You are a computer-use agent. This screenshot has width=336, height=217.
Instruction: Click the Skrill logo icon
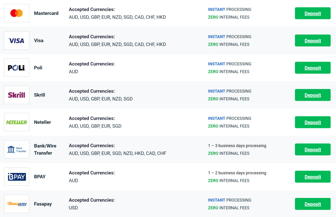click(x=16, y=95)
